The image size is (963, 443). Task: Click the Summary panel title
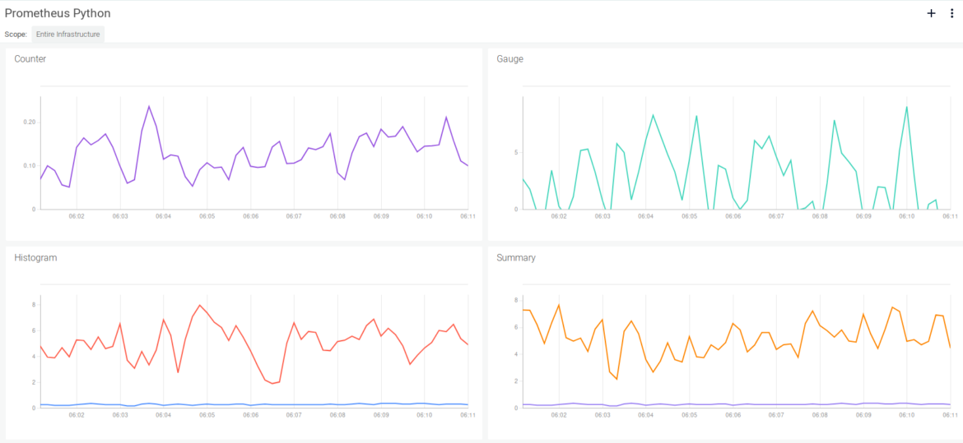point(516,258)
